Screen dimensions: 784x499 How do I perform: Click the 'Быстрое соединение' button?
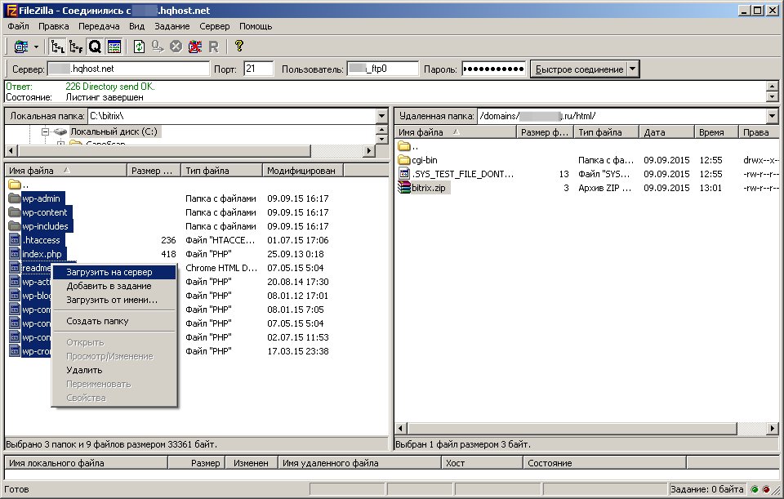[x=578, y=69]
